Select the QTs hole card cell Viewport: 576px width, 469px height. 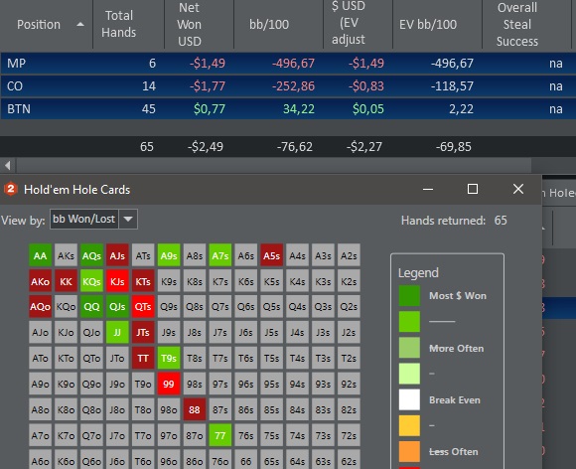coord(143,306)
